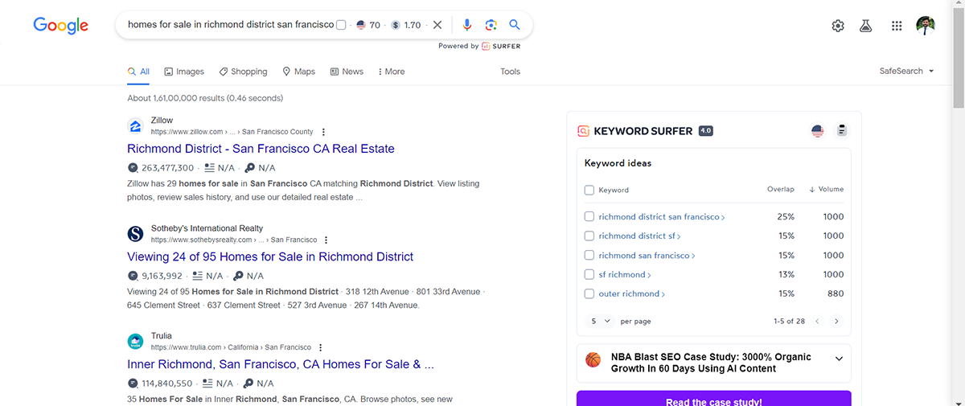Image resolution: width=965 pixels, height=406 pixels.
Task: Check the 'richmond district san francisco' keyword box
Action: tap(589, 217)
